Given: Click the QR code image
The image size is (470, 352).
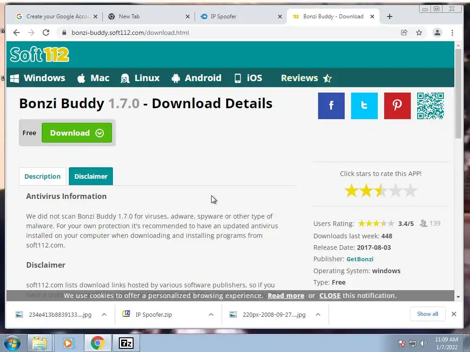Looking at the screenshot, I should click(x=431, y=106).
